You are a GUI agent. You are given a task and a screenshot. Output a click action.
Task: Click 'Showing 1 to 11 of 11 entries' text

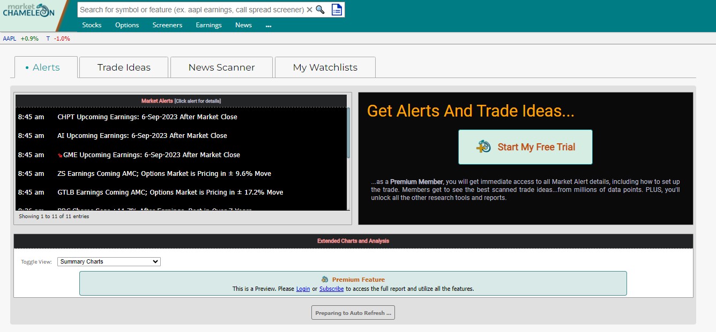54,217
